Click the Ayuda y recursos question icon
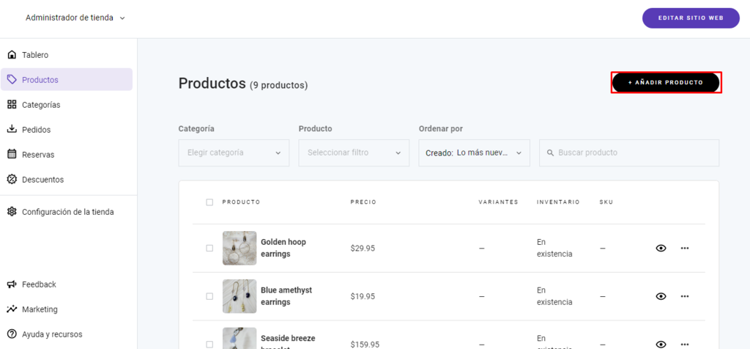 click(x=12, y=334)
